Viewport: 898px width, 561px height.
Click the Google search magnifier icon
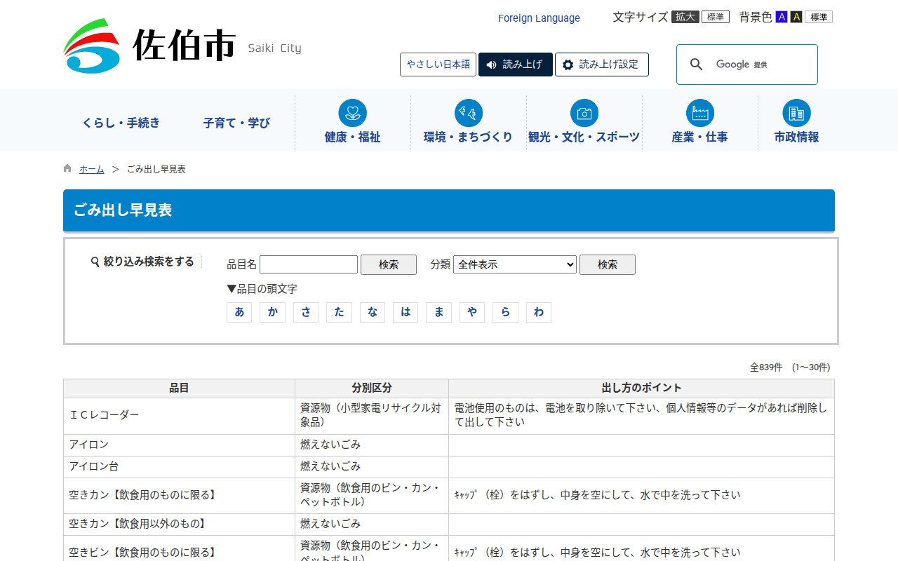pos(696,65)
